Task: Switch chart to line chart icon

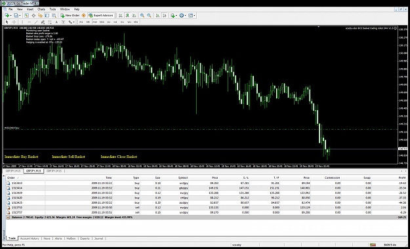Action: pos(134,16)
